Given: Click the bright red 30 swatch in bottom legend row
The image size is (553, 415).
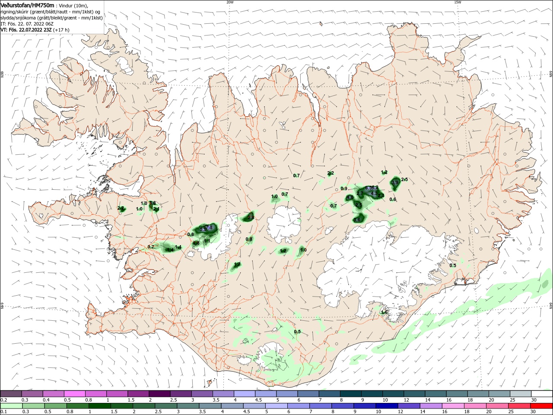Looking at the screenshot, I should pyautogui.click(x=542, y=406).
